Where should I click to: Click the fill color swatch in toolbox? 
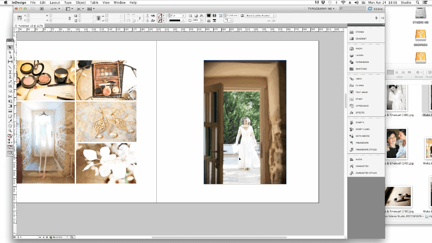coord(9,136)
